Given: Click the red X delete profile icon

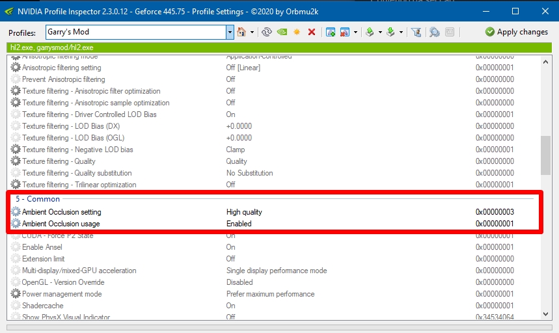Looking at the screenshot, I should pyautogui.click(x=312, y=32).
